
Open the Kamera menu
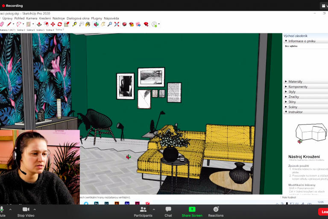(x=32, y=18)
